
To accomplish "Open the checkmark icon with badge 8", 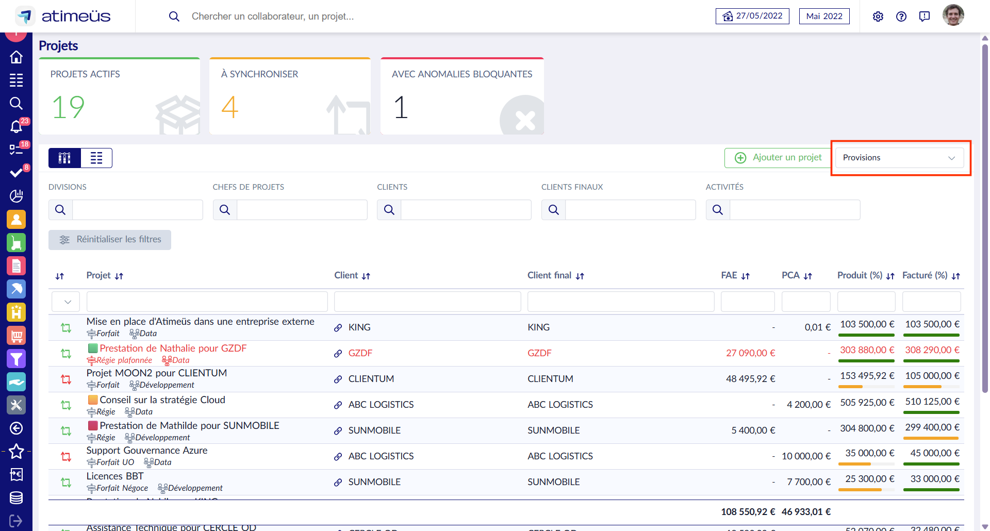I will (17, 172).
